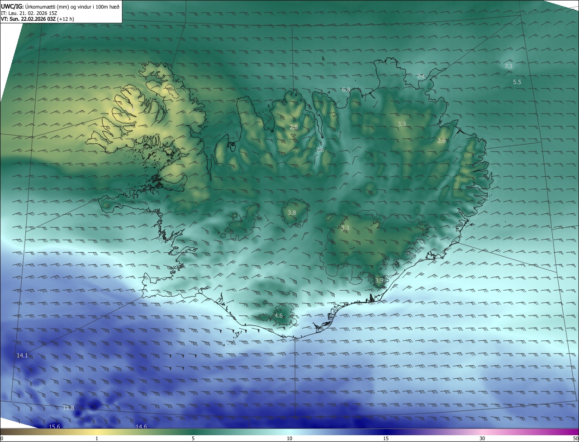Select the 2.8 precipitation value label

coord(294,127)
